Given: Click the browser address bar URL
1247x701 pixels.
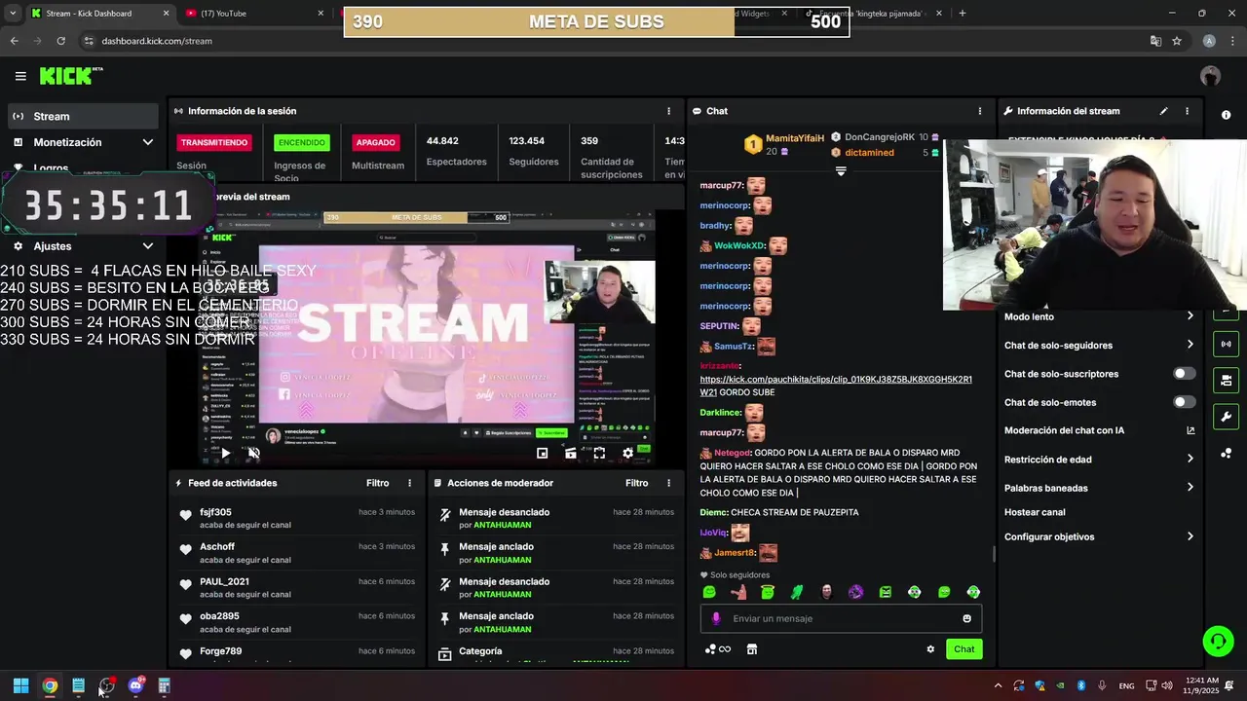Looking at the screenshot, I should pos(157,41).
